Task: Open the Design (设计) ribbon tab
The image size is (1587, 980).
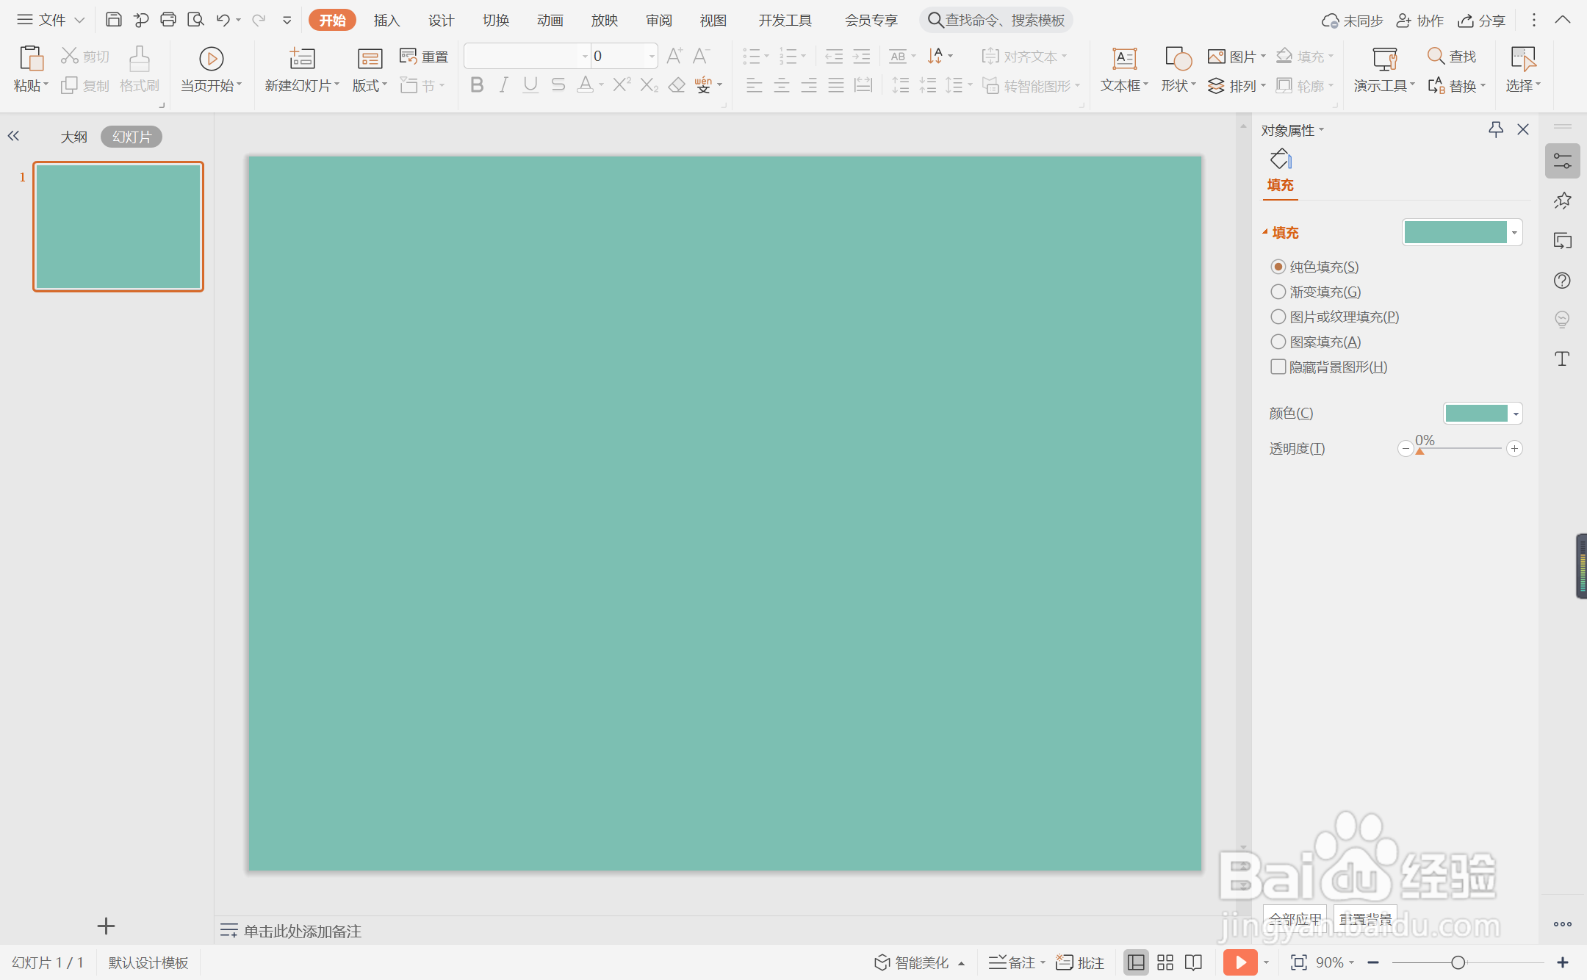Action: pos(441,20)
